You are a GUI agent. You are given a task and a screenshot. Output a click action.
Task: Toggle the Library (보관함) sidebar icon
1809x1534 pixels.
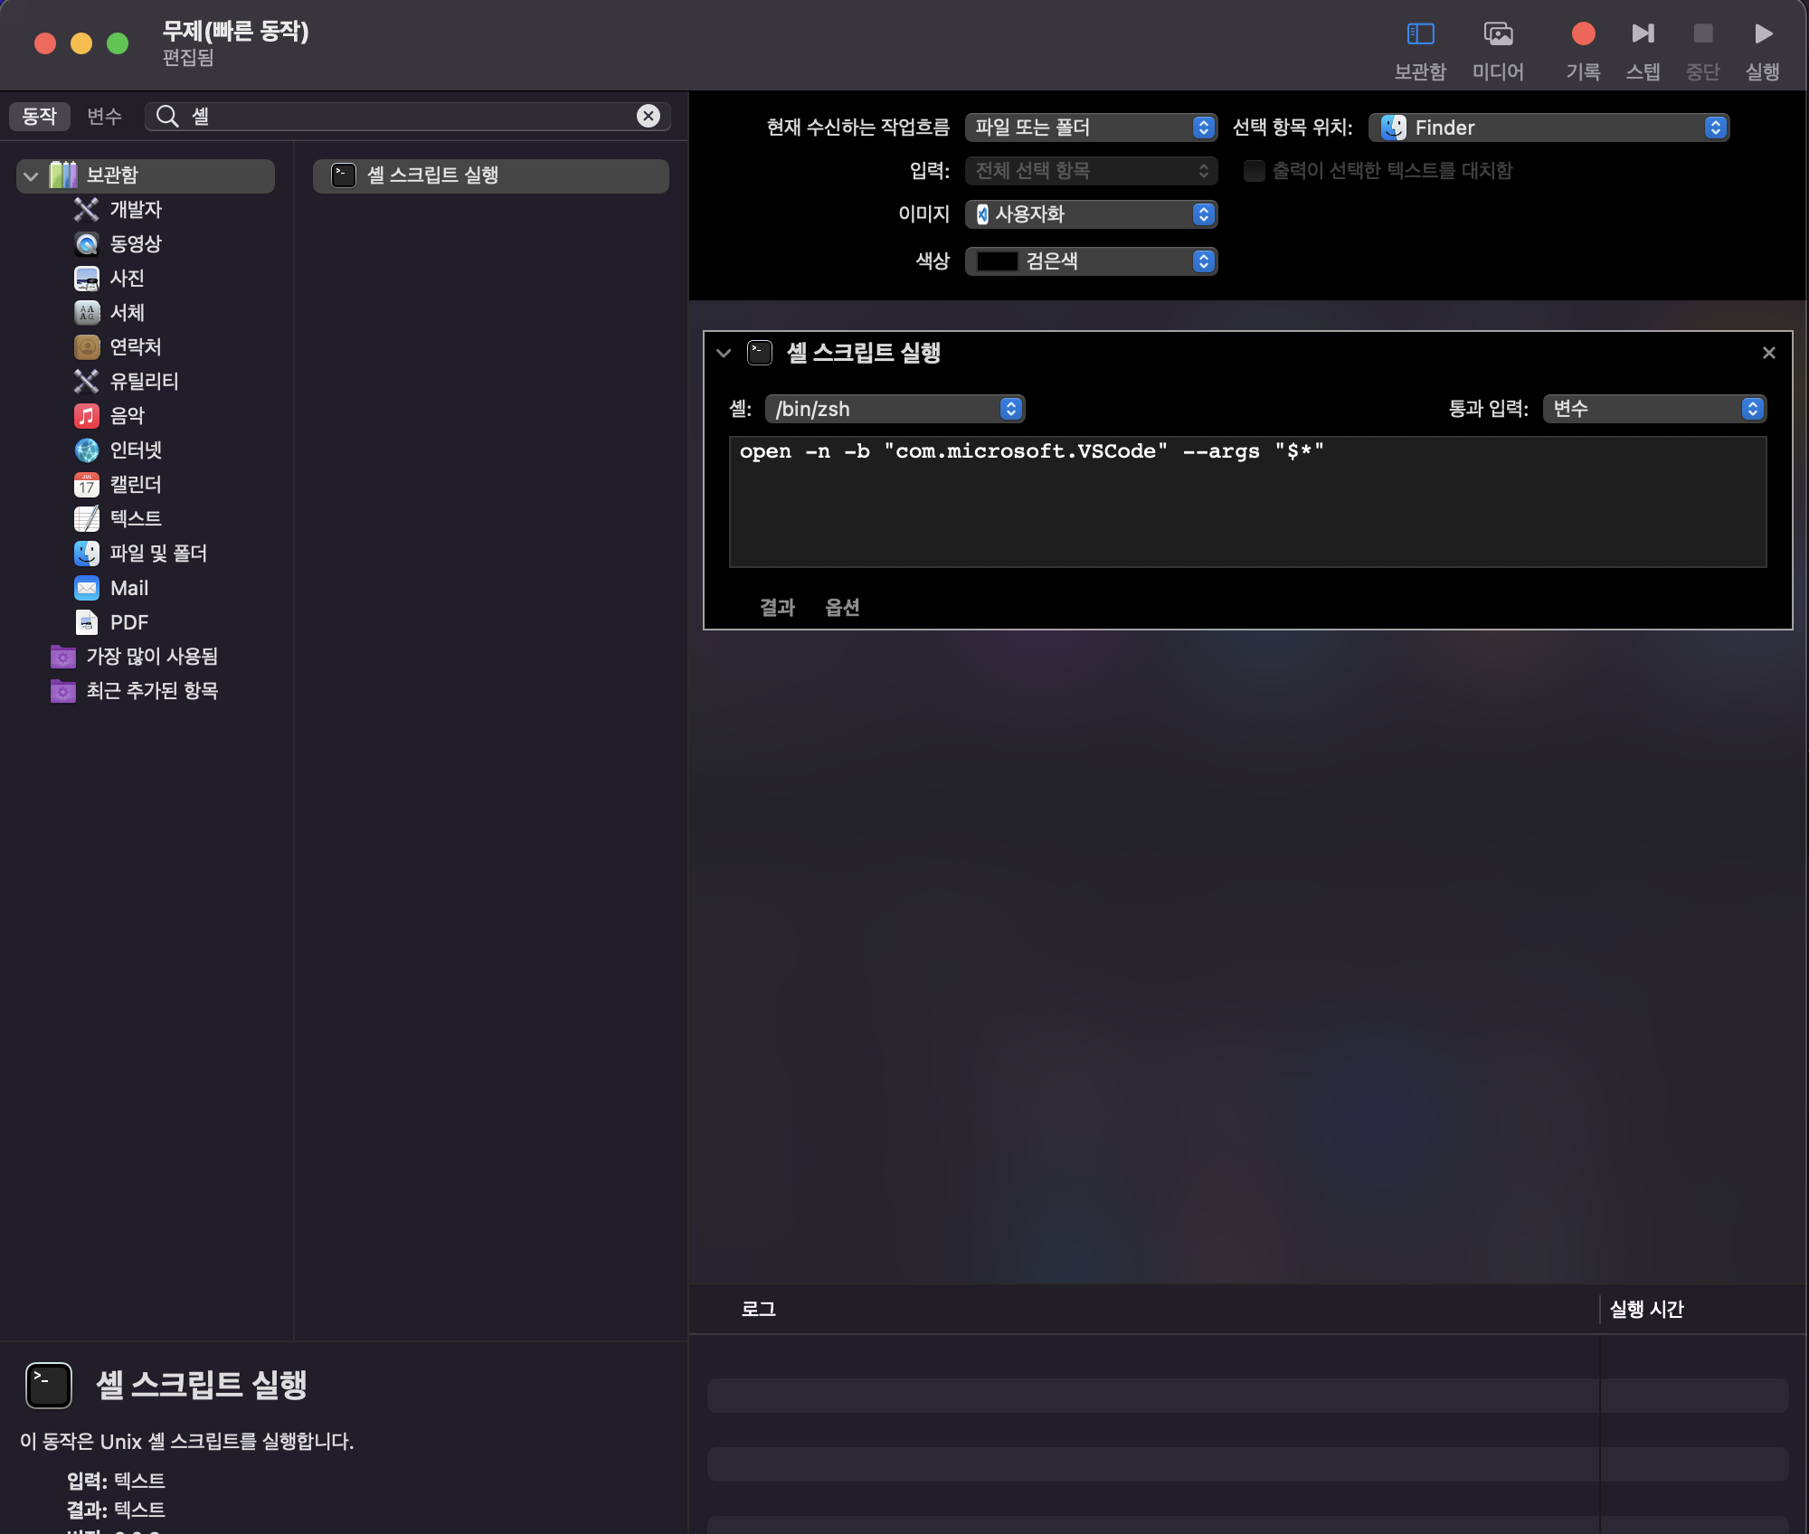coord(1420,34)
